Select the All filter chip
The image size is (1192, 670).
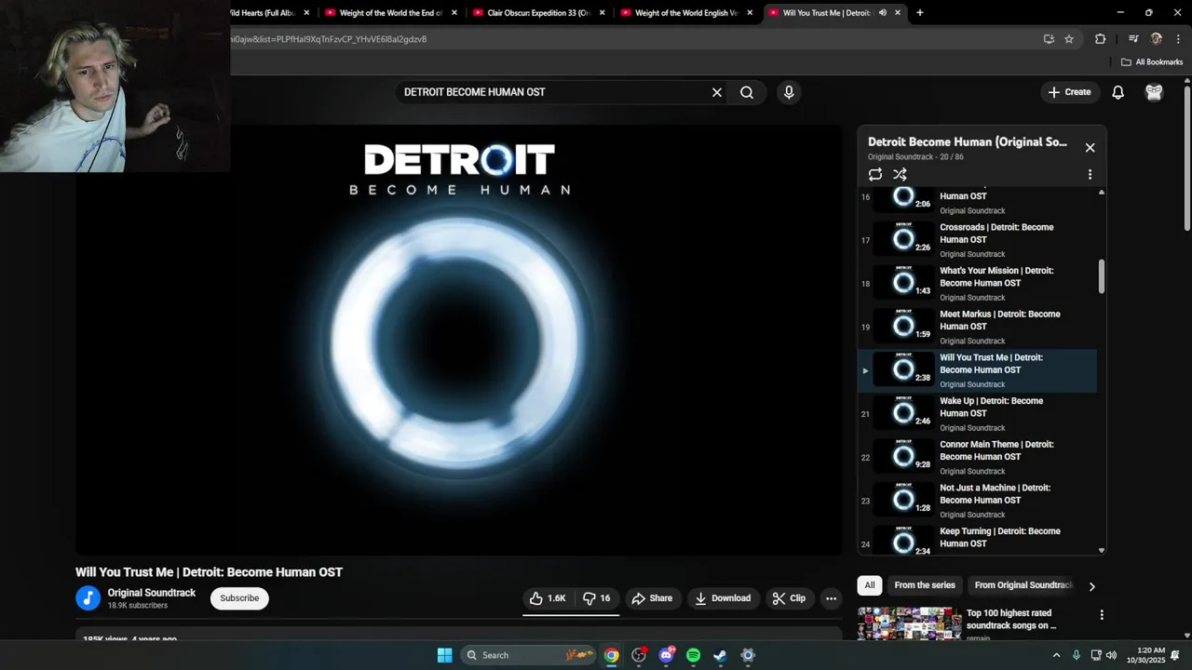869,585
